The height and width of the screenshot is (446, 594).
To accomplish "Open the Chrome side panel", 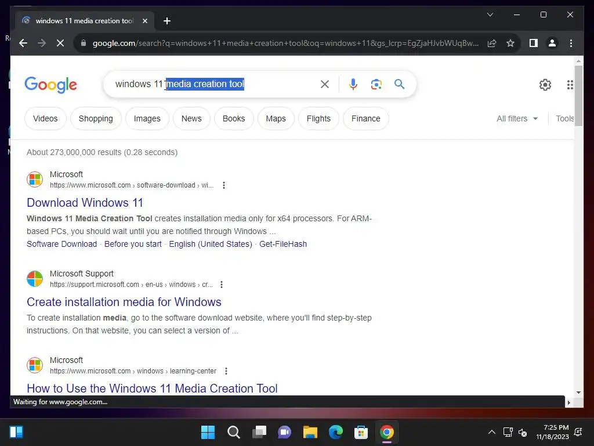I will 534,43.
